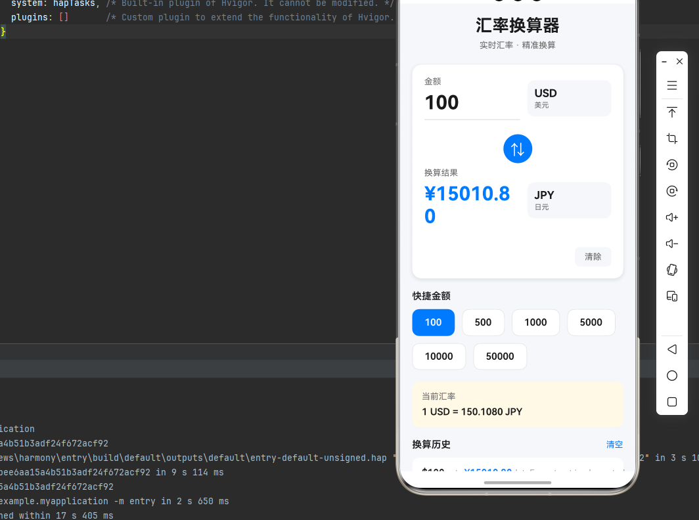Click the 'plugins: []' line in the code editor
The image size is (699, 520).
202,17
